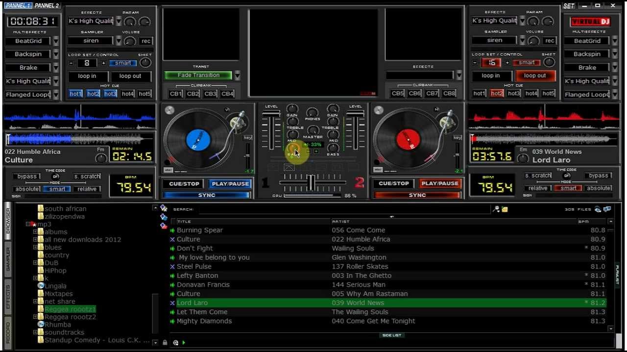
Task: Select left deck smart timecode mode
Action: (57, 189)
